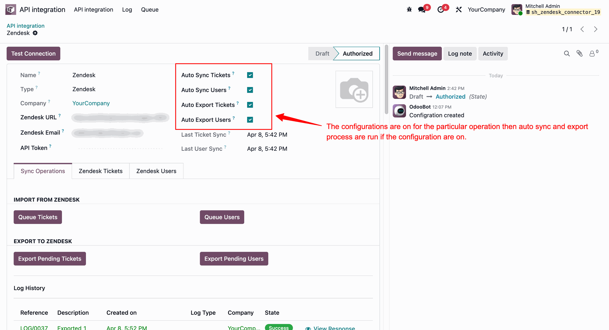609x330 pixels.
Task: Switch to Sync Operations tab
Action: [x=43, y=171]
